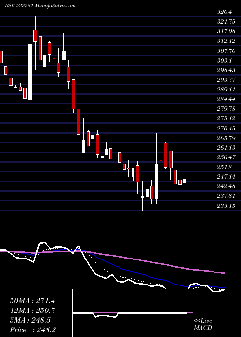Click the 237.81 price level label

(x=226, y=196)
